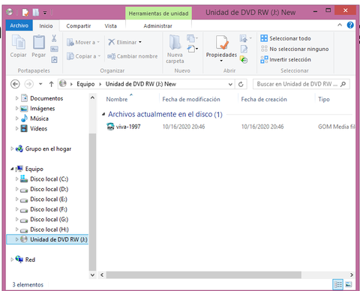360x291 pixels.
Task: Expand the Disco local (C:) tree node
Action: [x=16, y=178]
